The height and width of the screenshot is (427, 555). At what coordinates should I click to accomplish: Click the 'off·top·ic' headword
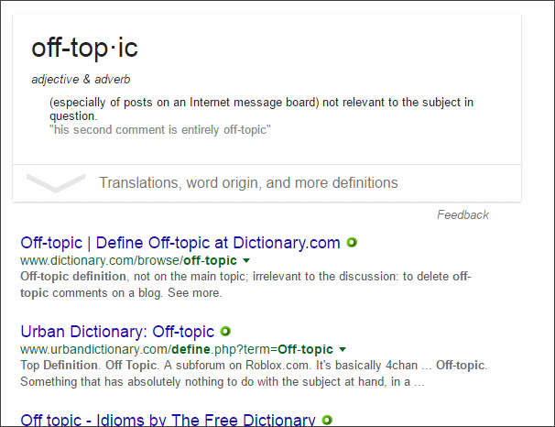(x=85, y=49)
